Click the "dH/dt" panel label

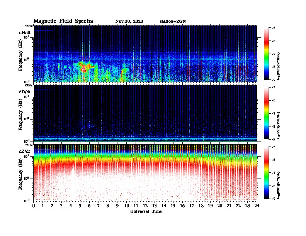(x=25, y=32)
